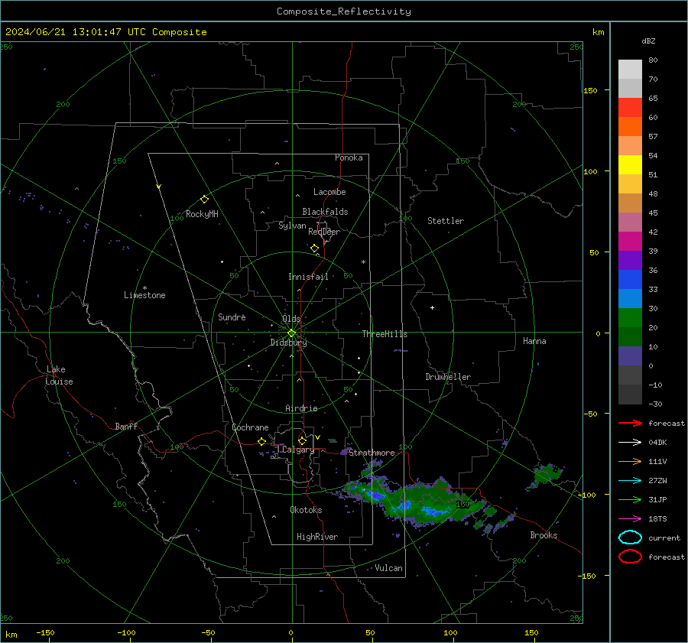Screen dimensions: 688x643
Task: Click the Banff label
Action: pos(126,427)
